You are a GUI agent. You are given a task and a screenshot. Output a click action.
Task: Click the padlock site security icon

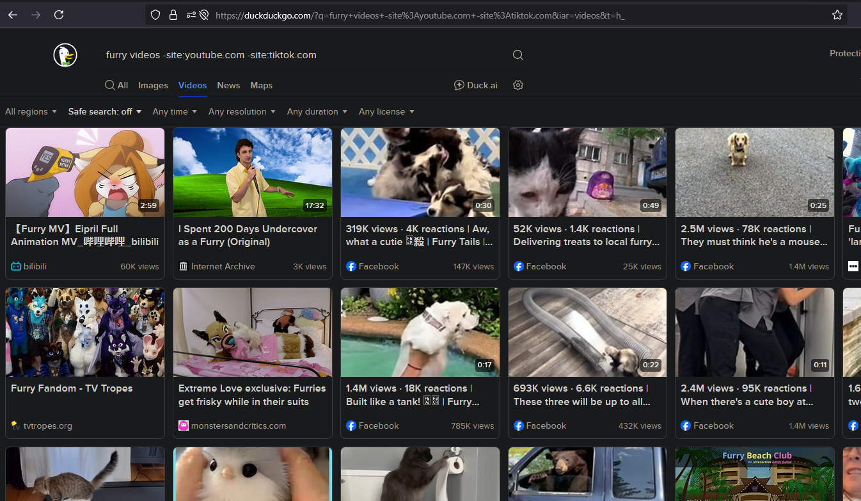(x=173, y=15)
